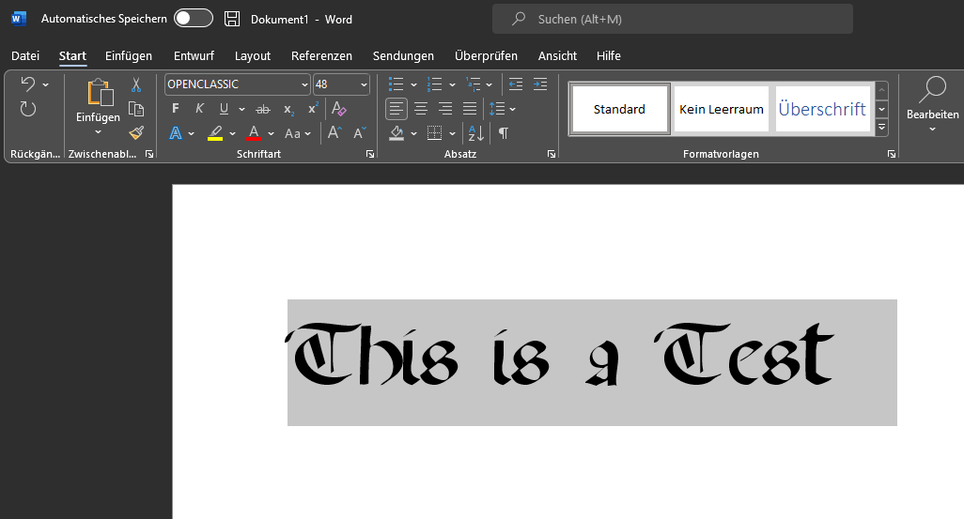Center-align the paragraph text

coord(421,109)
